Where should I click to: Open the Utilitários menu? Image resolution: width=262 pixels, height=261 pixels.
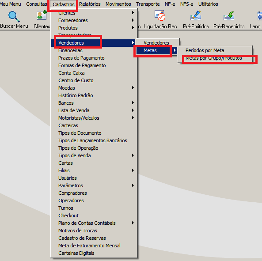coord(208,4)
